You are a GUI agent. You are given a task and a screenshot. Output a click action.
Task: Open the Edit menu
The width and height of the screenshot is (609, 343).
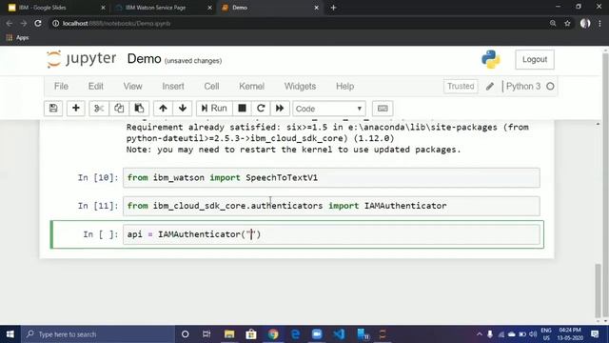pos(95,87)
